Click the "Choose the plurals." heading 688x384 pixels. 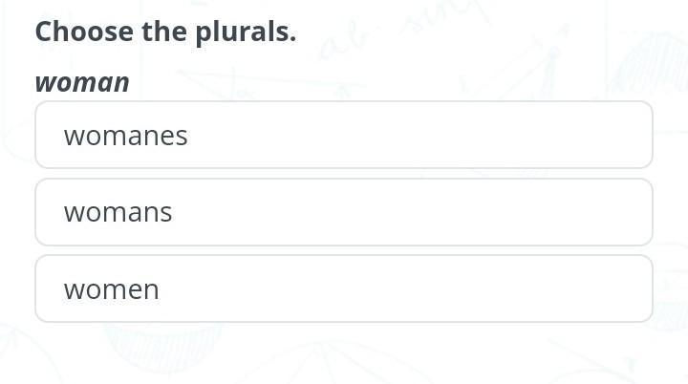[166, 32]
